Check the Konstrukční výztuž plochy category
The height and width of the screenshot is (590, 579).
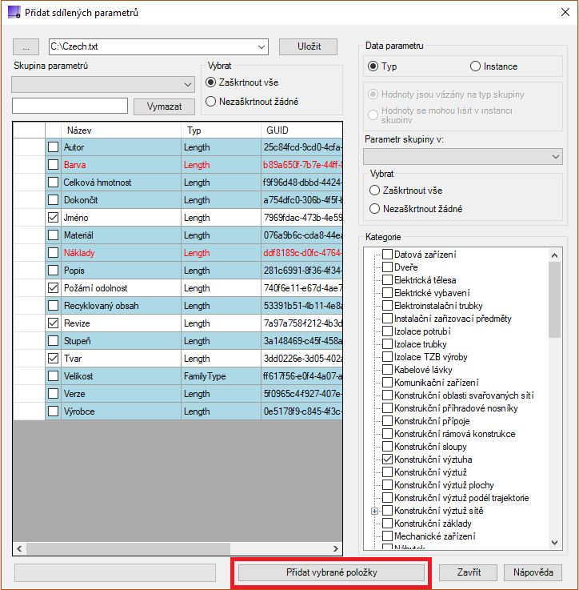click(x=387, y=485)
